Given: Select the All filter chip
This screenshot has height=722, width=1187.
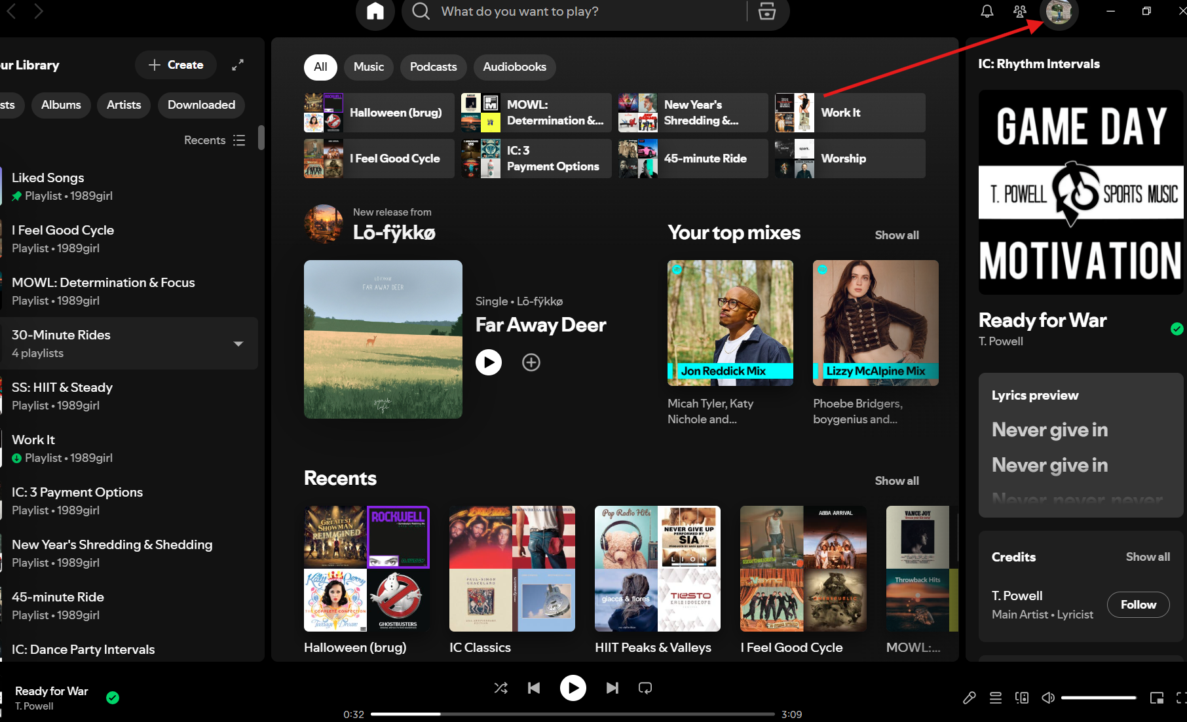Looking at the screenshot, I should (x=320, y=67).
